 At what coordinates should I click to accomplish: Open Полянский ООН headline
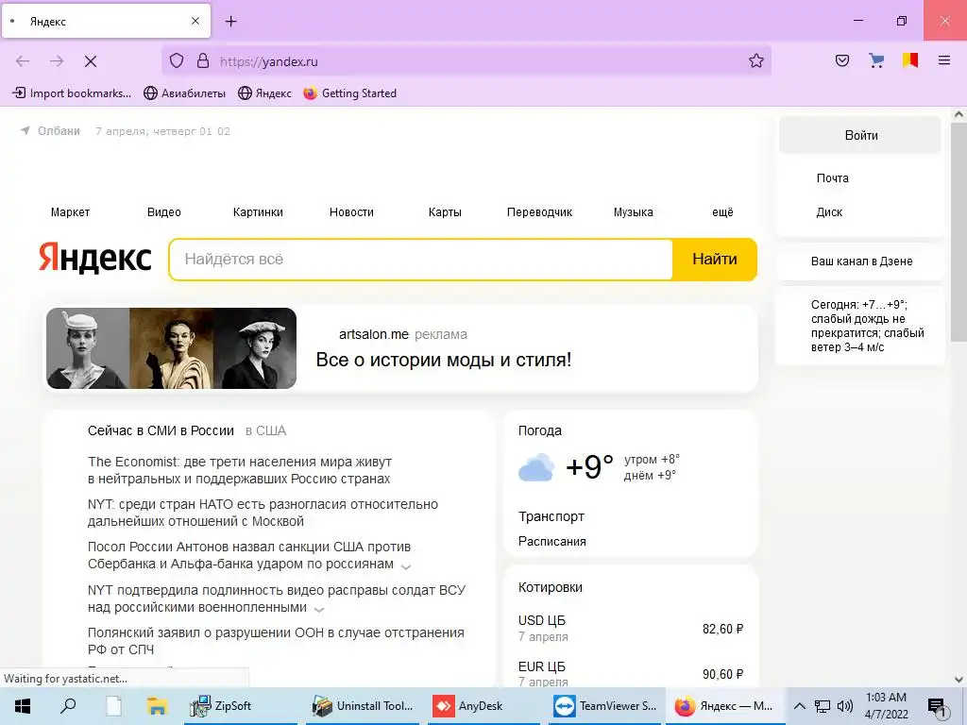pos(276,641)
